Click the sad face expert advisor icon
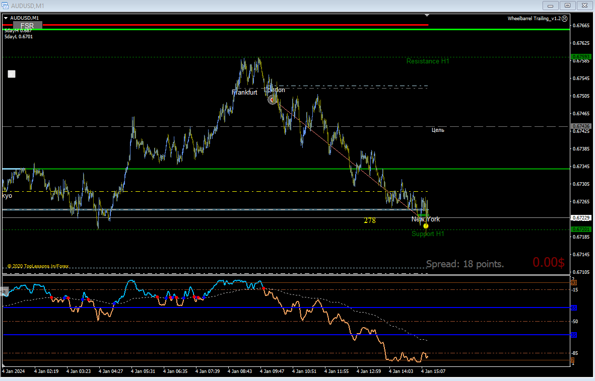The height and width of the screenshot is (381, 595). point(565,18)
